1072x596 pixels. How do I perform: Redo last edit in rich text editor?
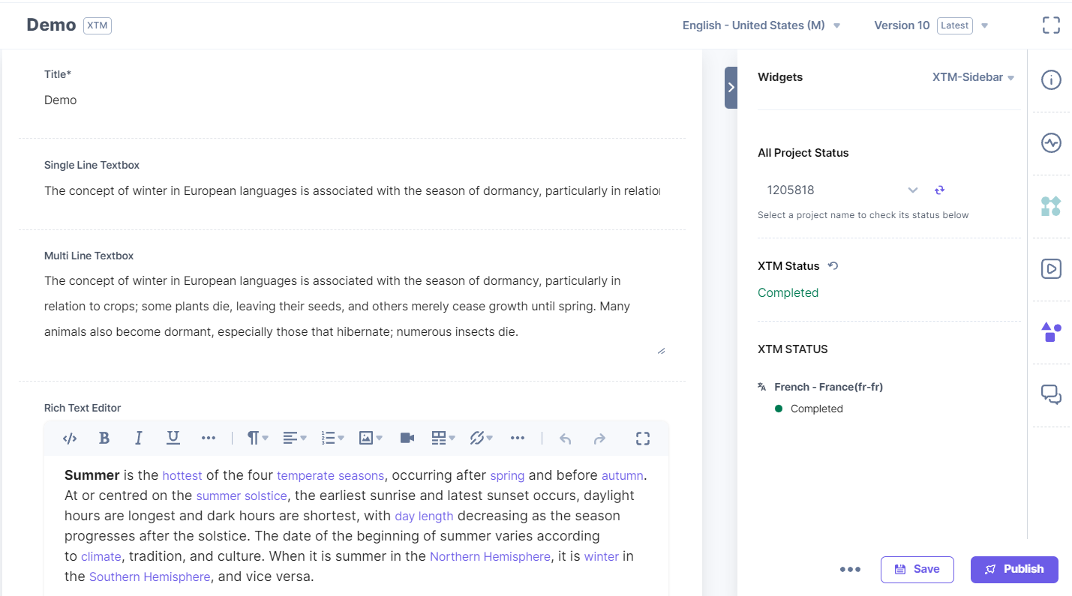599,439
